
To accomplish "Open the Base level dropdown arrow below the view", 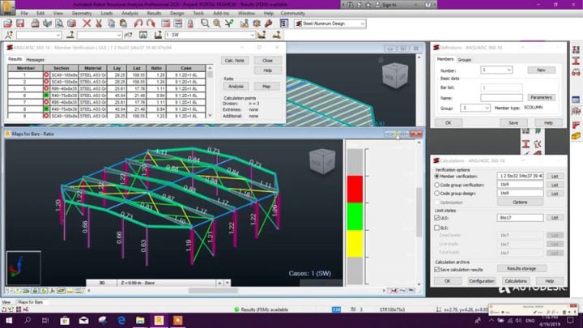I will [228, 283].
